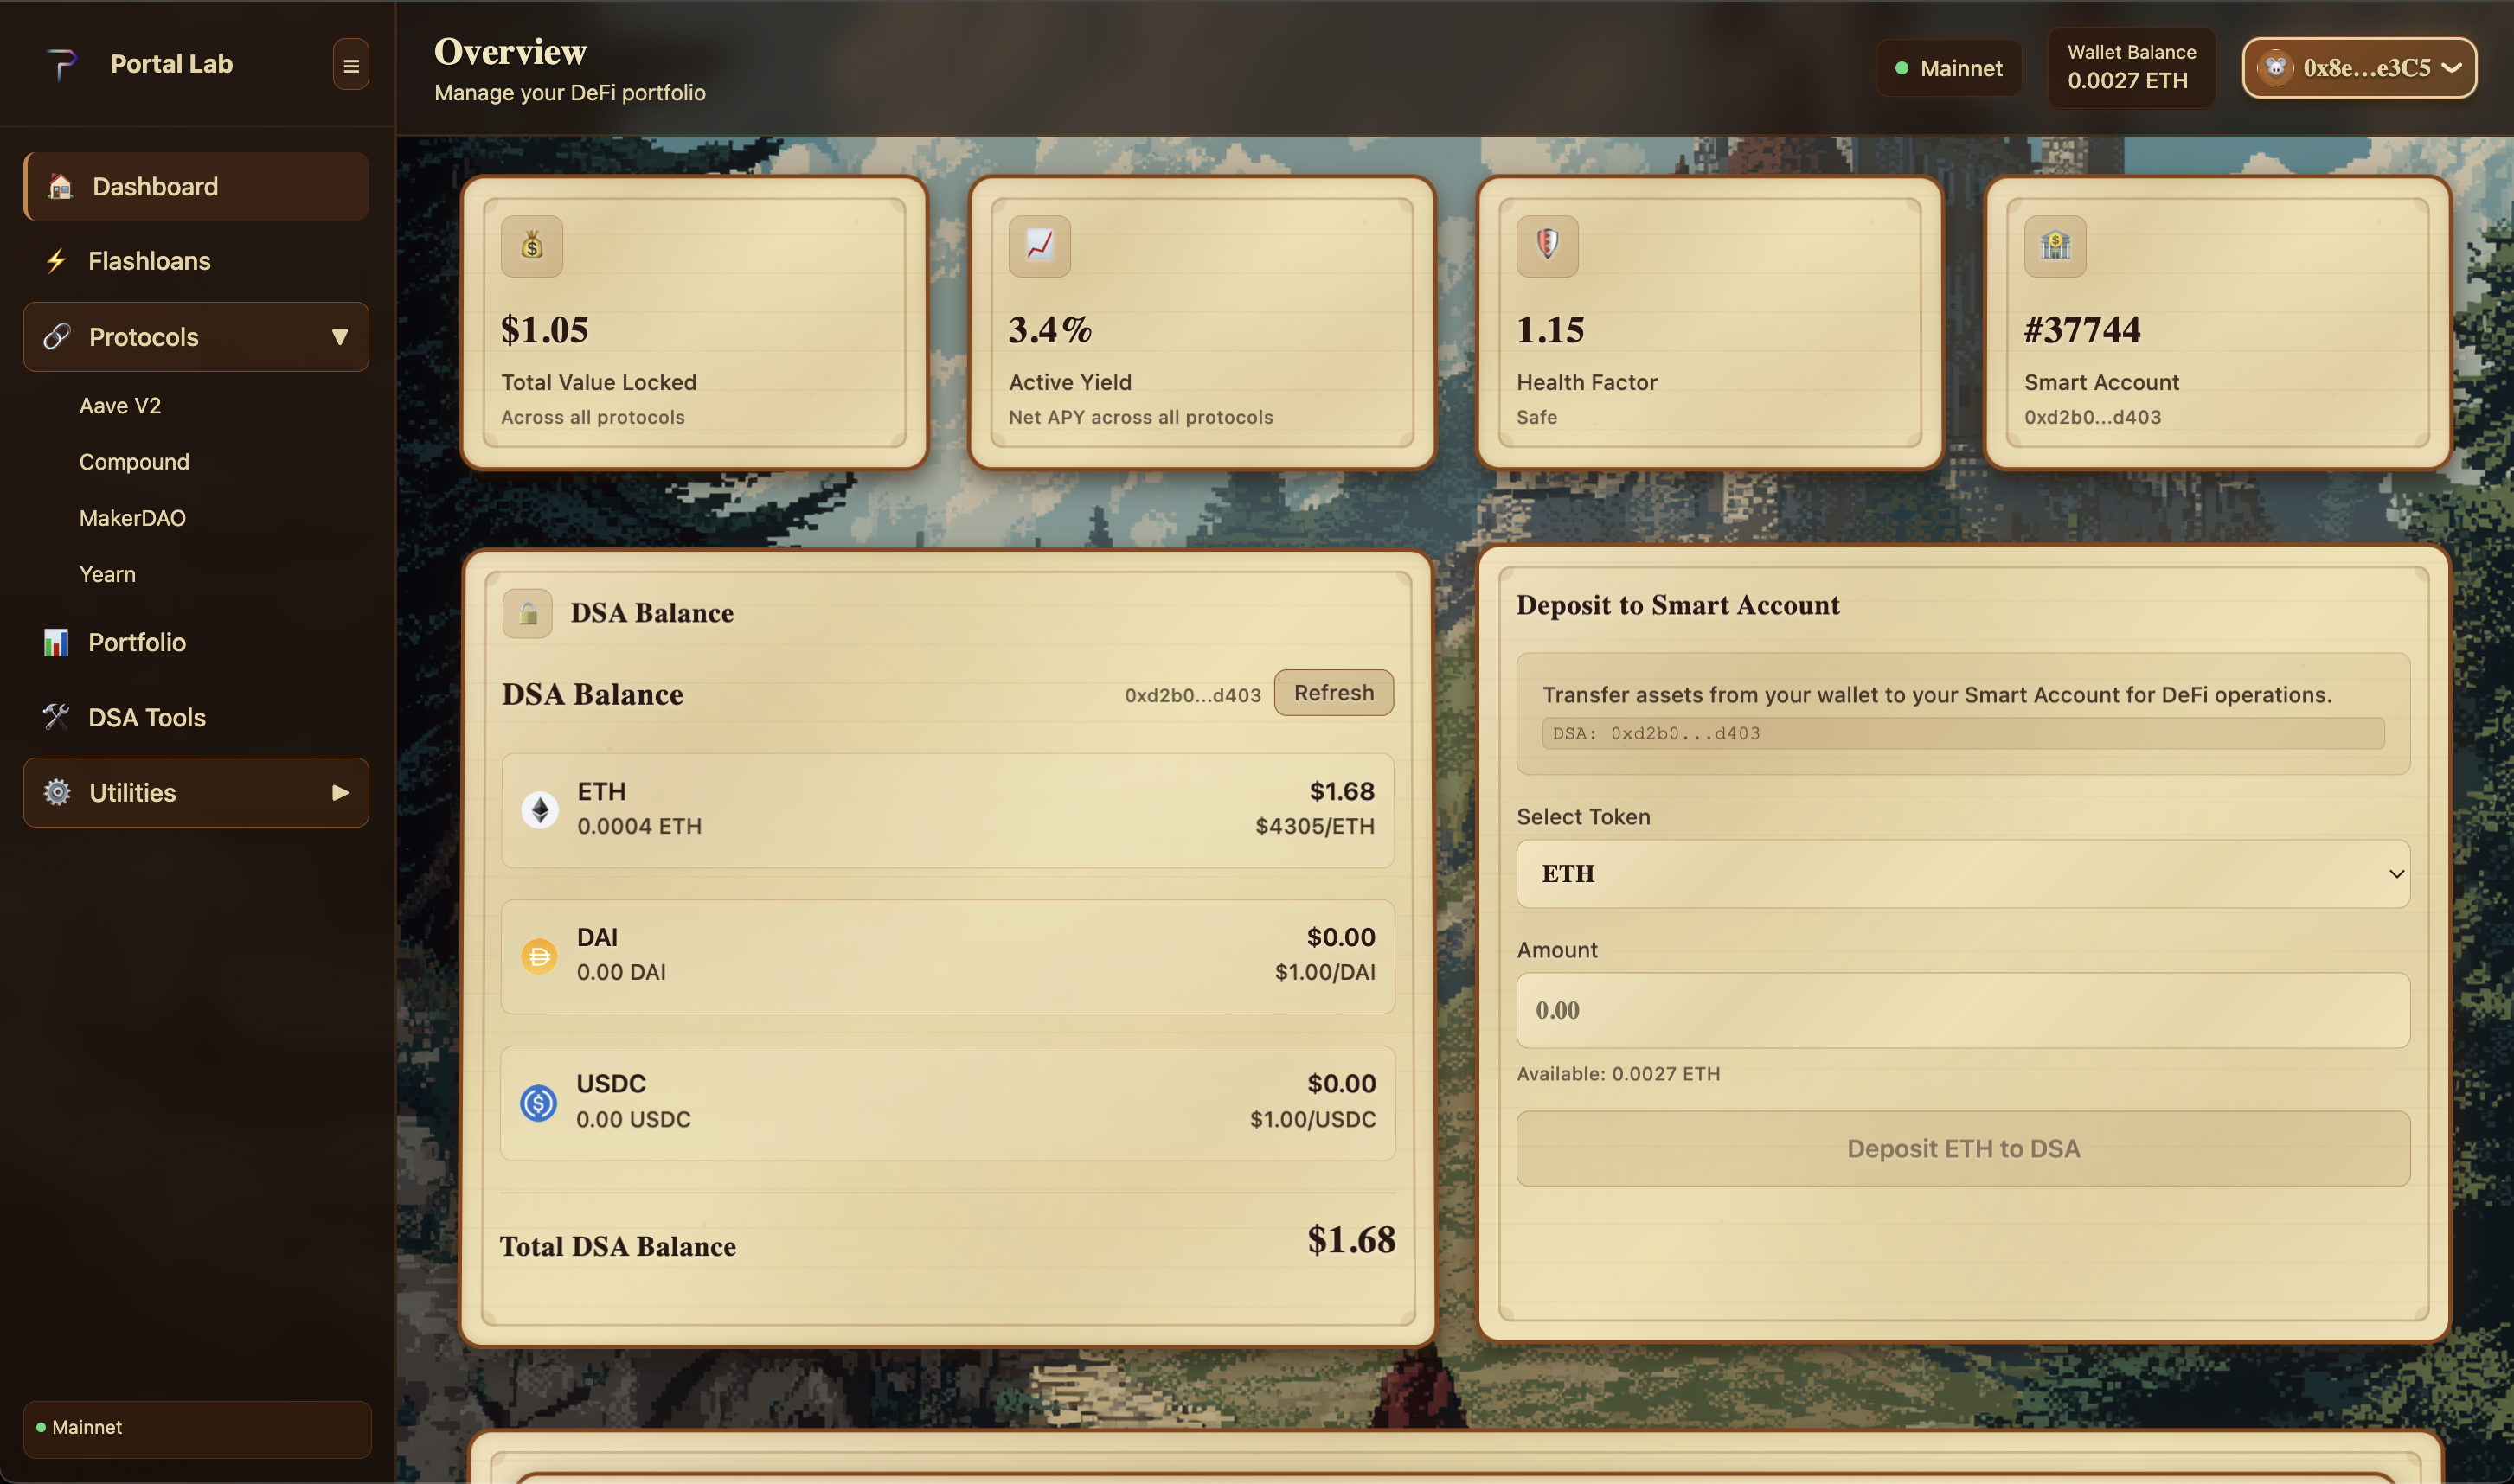Go to the Aave V2 protocol
Screen dimensions: 2514x1484
click(x=120, y=406)
